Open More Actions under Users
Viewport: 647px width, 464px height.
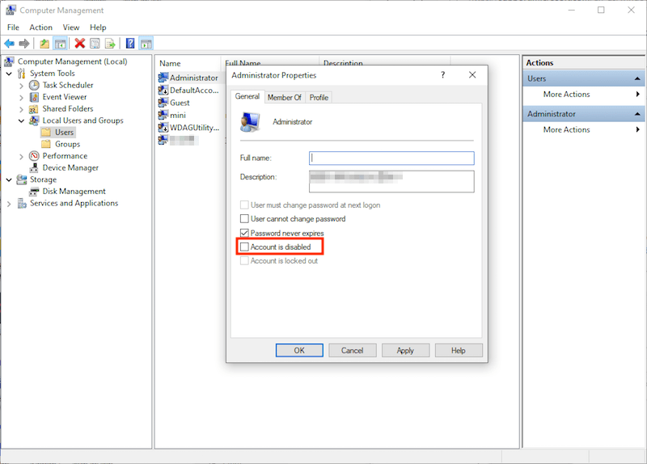coord(584,94)
